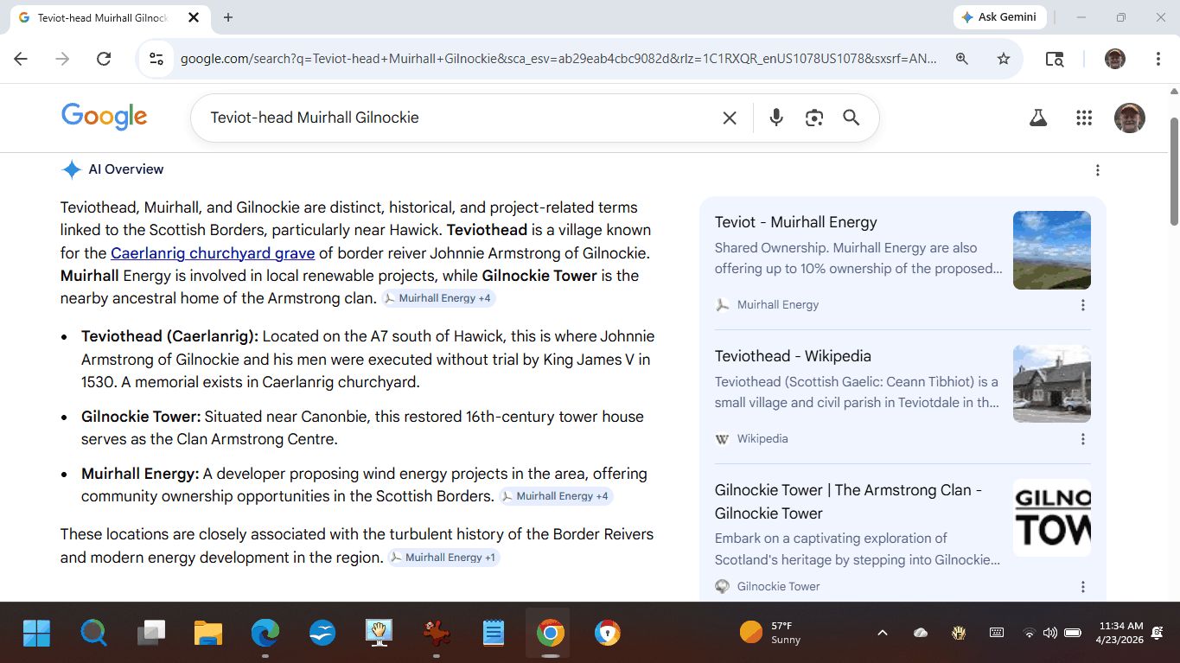
Task: Clear the search box text
Action: point(730,118)
